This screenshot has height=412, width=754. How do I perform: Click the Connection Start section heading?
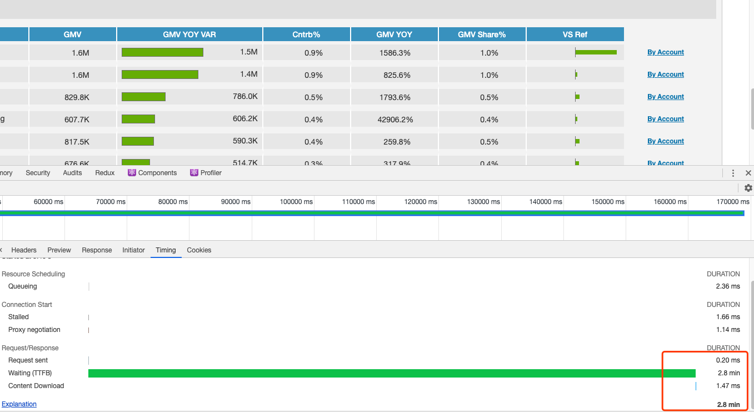point(27,305)
